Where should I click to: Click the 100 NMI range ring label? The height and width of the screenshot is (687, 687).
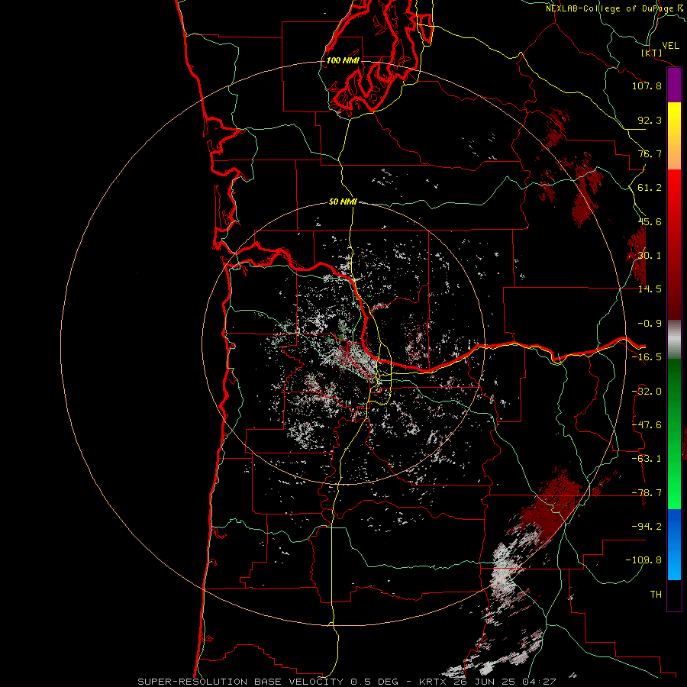pos(343,60)
